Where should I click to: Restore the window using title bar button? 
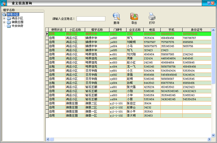tap(209, 3)
